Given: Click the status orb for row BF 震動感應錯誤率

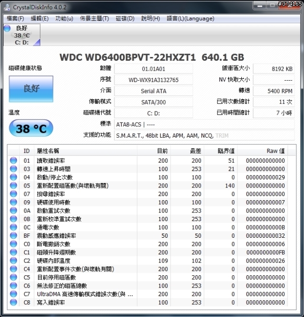Looking at the screenshot, I should click(13, 236).
